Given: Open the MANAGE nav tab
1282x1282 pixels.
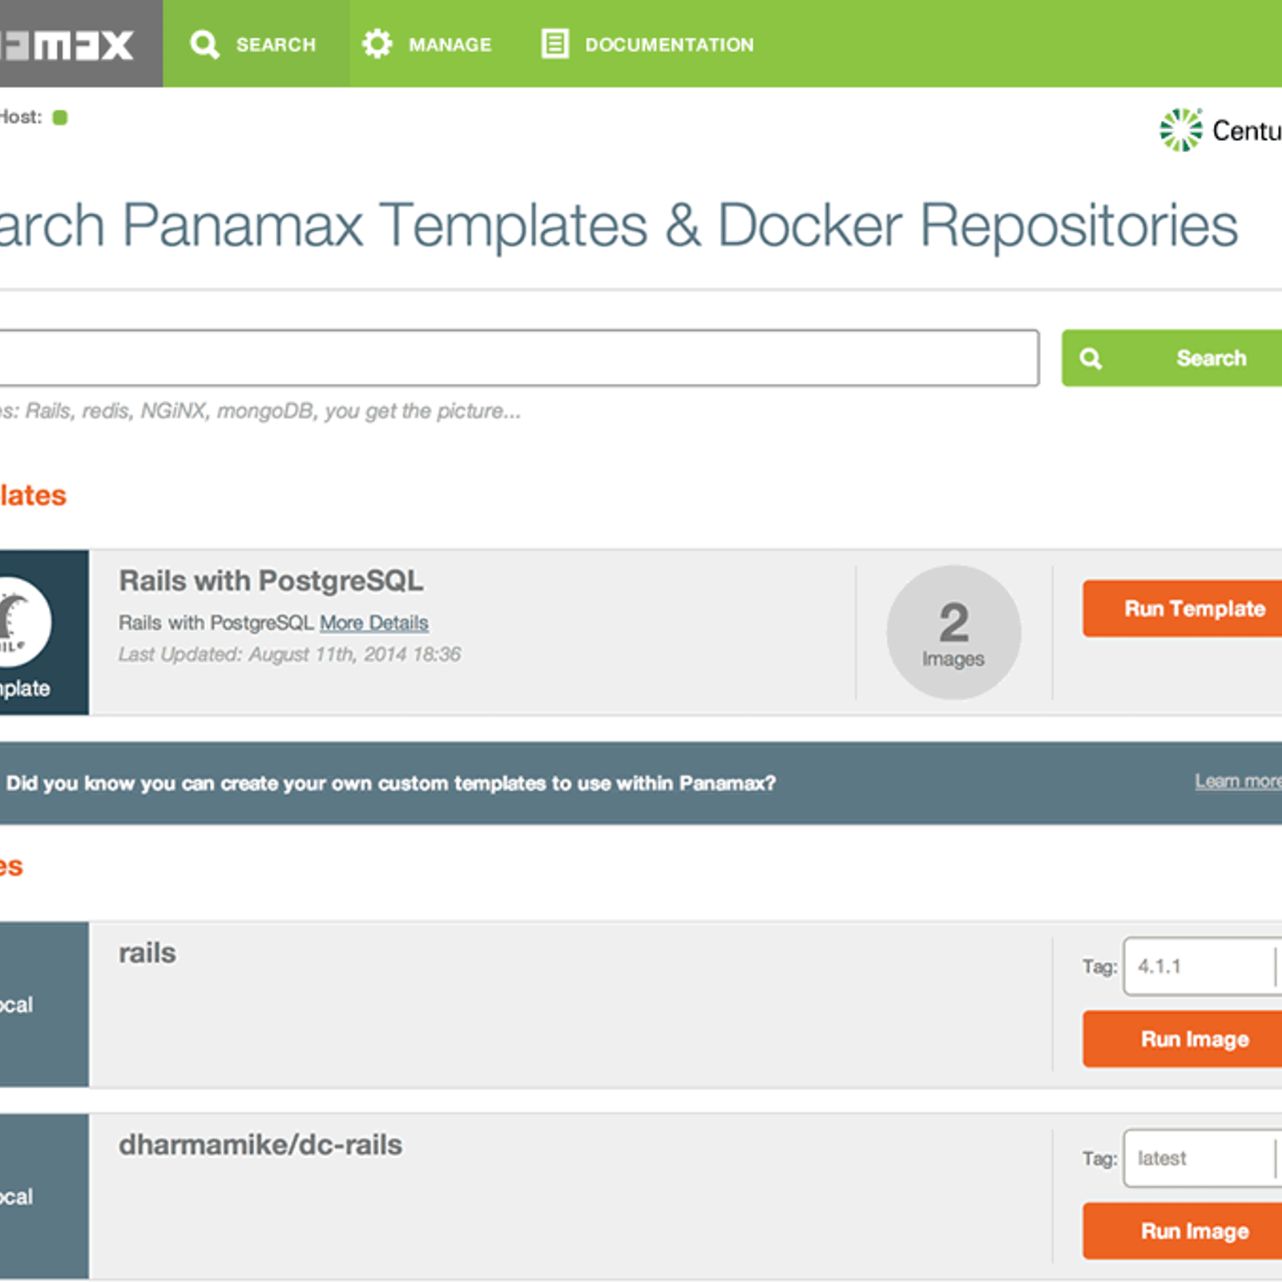Looking at the screenshot, I should [428, 44].
